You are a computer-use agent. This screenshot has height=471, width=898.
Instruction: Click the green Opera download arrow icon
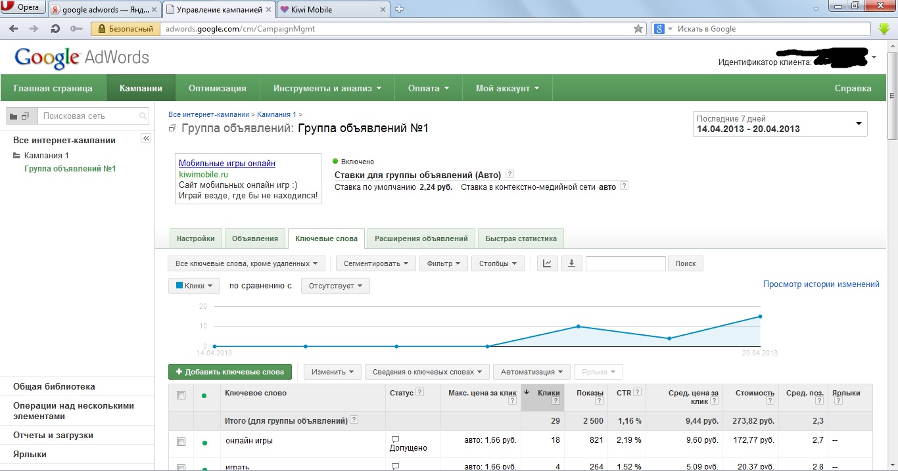click(884, 29)
